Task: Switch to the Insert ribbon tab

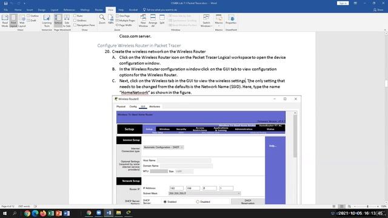Action: coord(30,10)
